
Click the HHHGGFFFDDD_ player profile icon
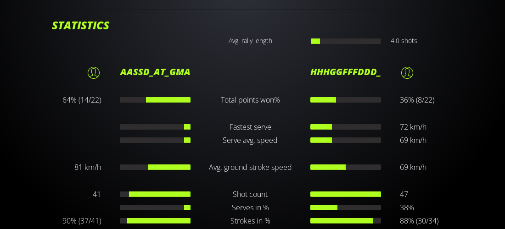407,72
